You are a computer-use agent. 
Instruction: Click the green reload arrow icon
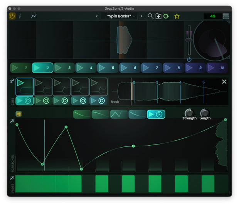pyautogui.click(x=166, y=16)
